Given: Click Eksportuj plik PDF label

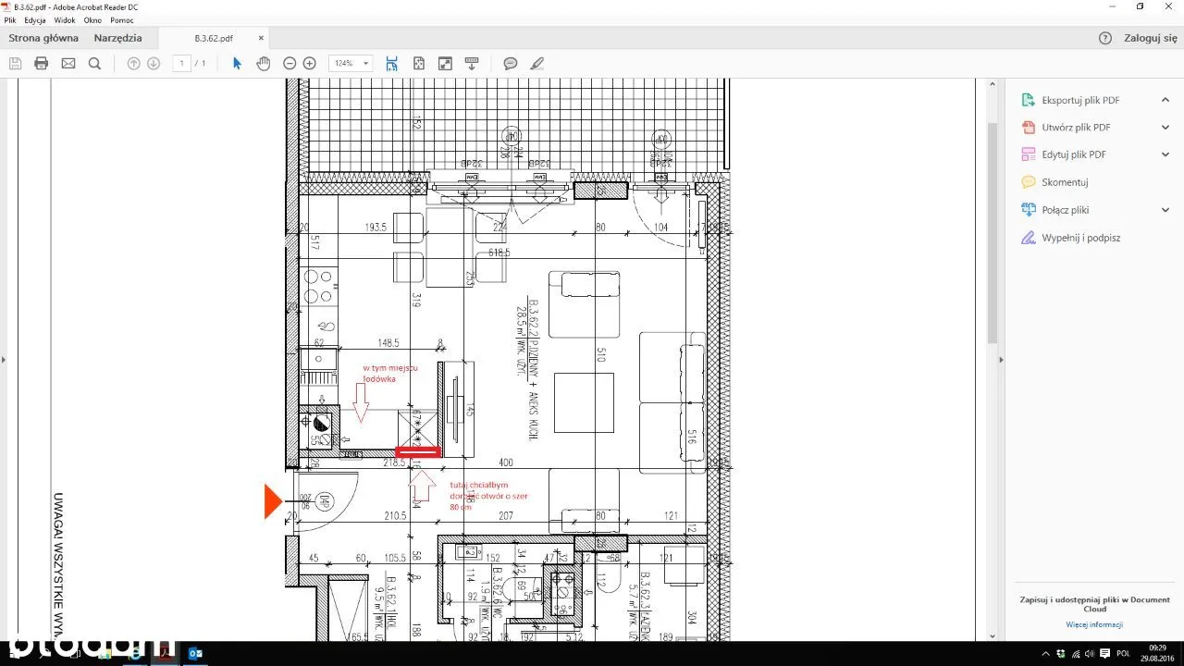Looking at the screenshot, I should click(1080, 100).
